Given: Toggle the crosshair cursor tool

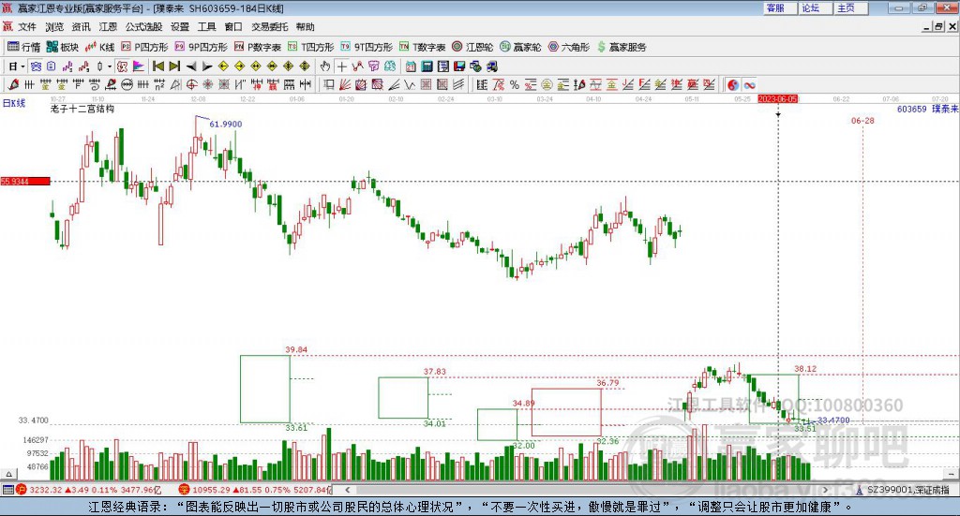Looking at the screenshot, I should coord(341,66).
